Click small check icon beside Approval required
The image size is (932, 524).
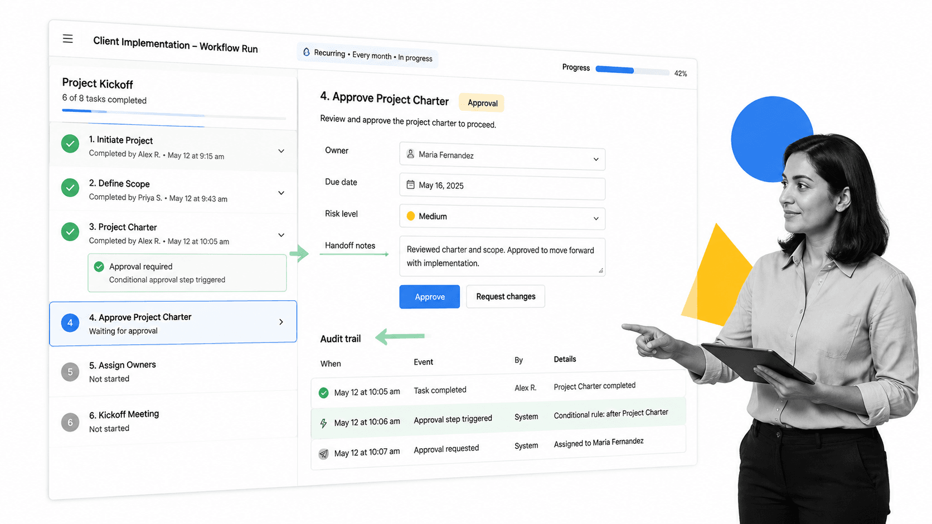99,267
